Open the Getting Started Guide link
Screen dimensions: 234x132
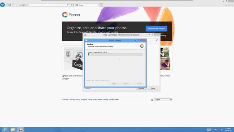pos(111,99)
